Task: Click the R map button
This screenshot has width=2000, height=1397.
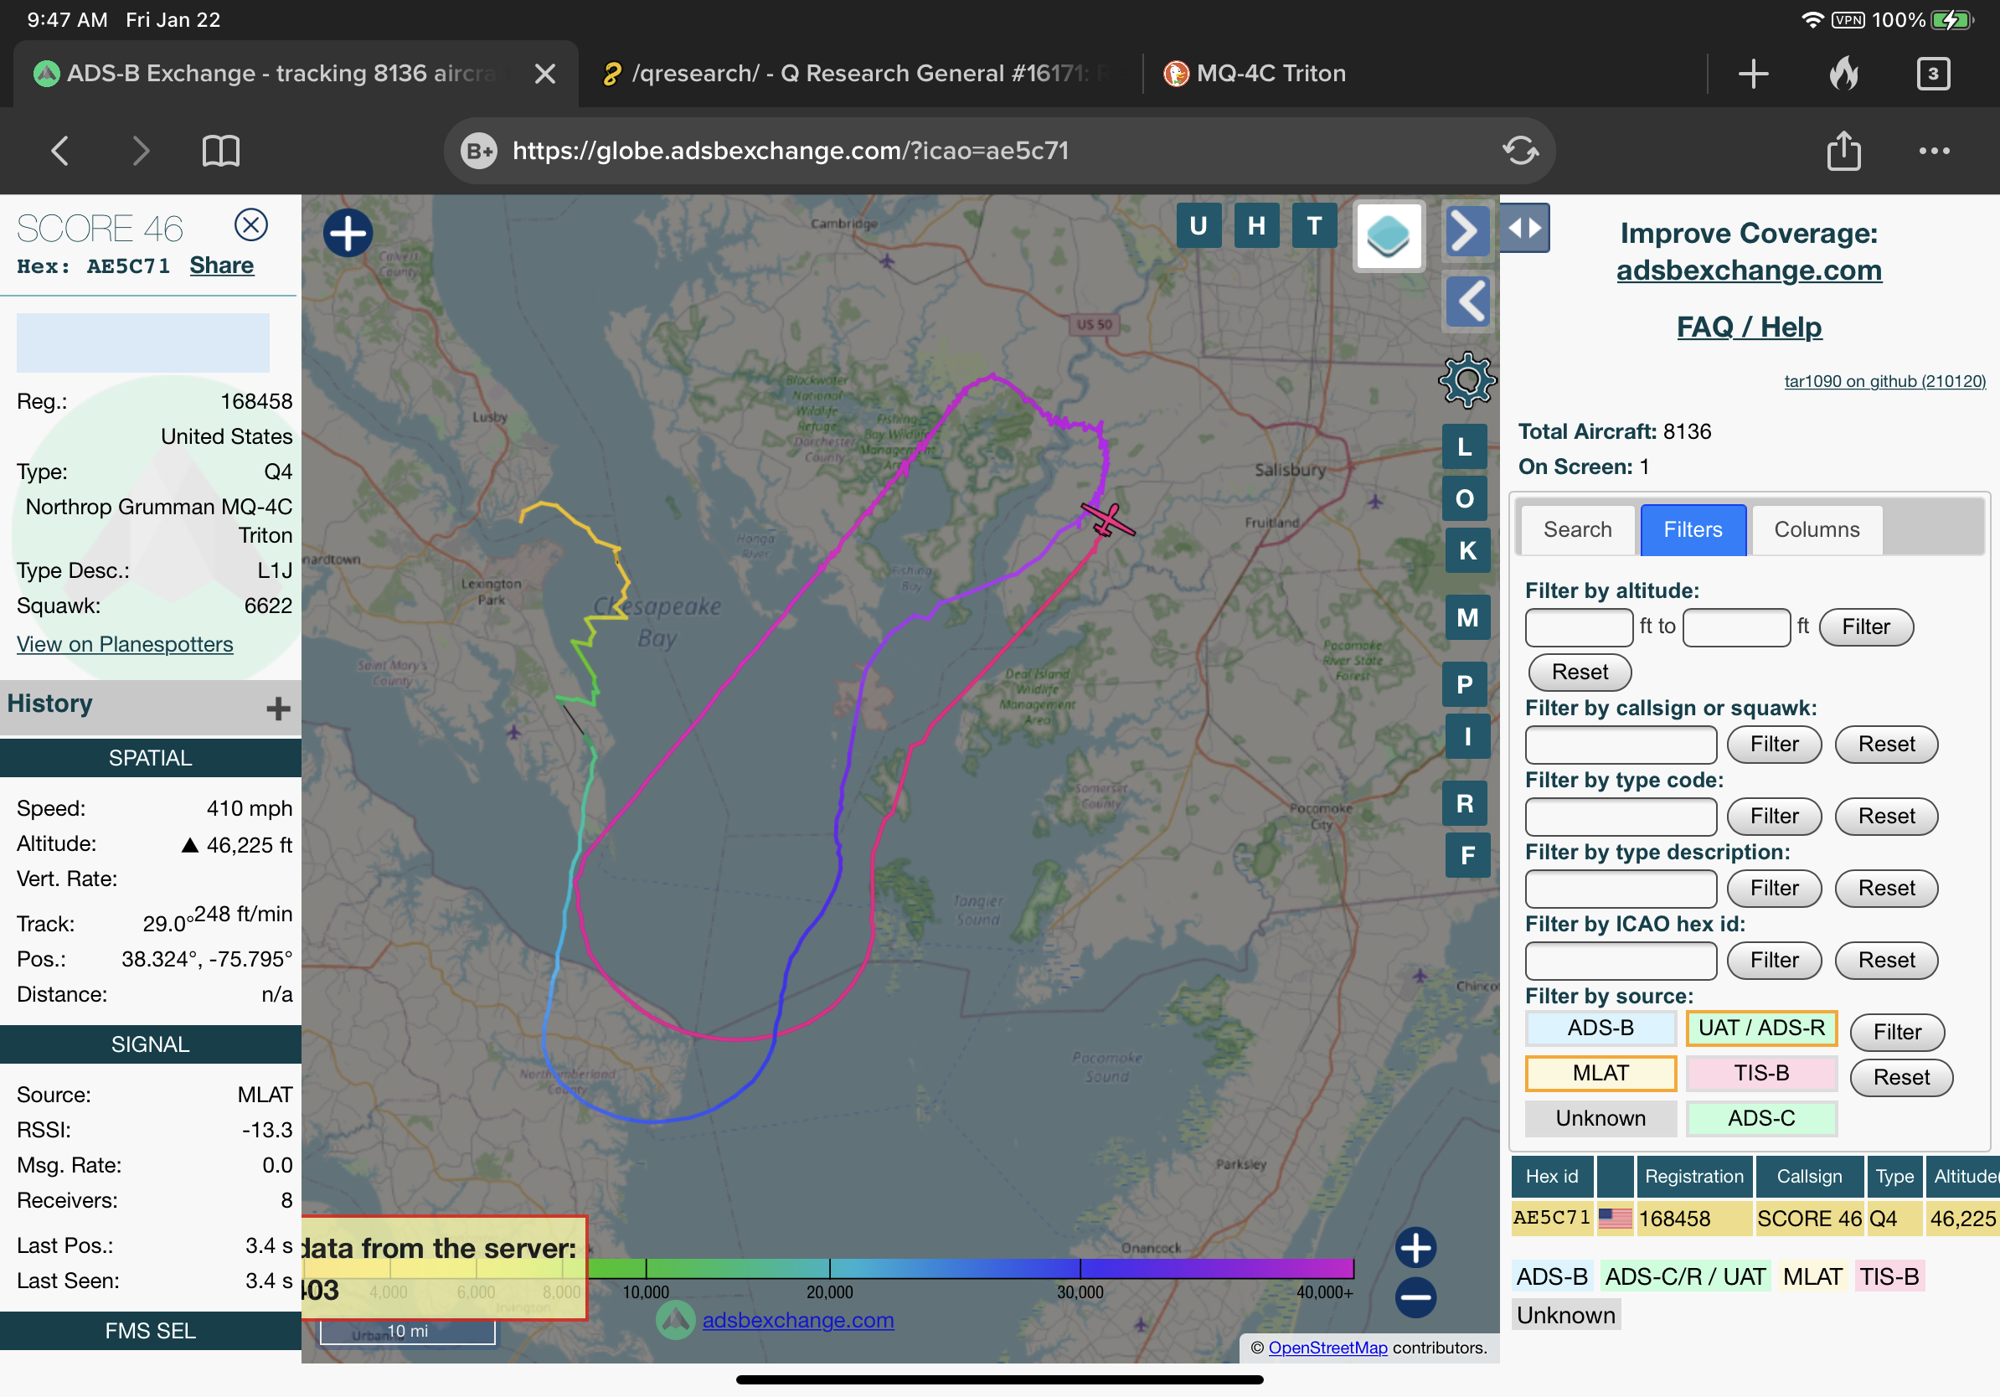Action: pyautogui.click(x=1465, y=803)
